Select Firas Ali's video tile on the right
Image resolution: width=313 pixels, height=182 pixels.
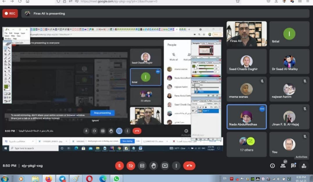[x=246, y=34]
